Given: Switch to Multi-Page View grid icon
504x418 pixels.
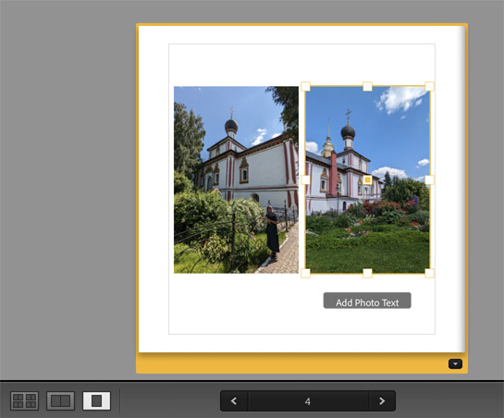Looking at the screenshot, I should [x=24, y=401].
